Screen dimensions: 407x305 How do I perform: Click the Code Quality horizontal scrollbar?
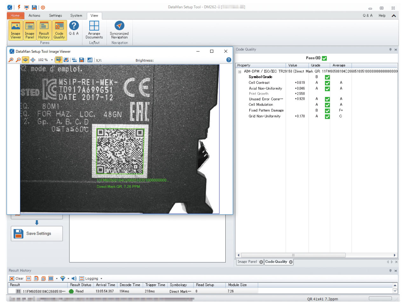(x=293, y=255)
